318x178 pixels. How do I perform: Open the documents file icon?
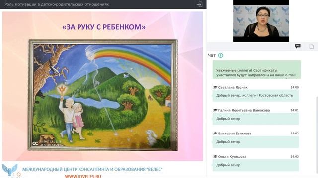312,46
